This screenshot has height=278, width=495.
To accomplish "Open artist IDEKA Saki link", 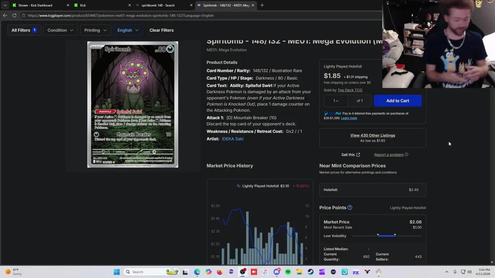I will 232,139.
